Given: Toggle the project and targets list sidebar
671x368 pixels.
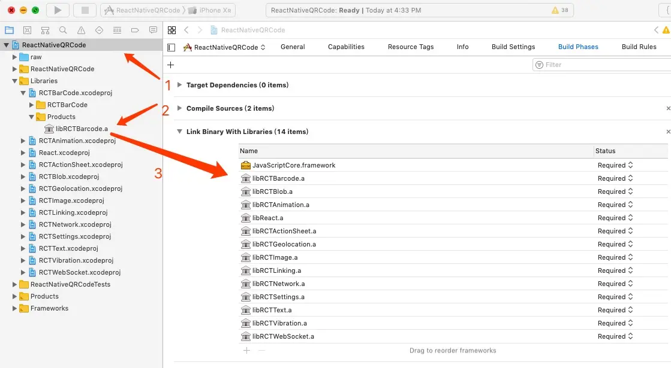Looking at the screenshot, I should click(x=171, y=47).
